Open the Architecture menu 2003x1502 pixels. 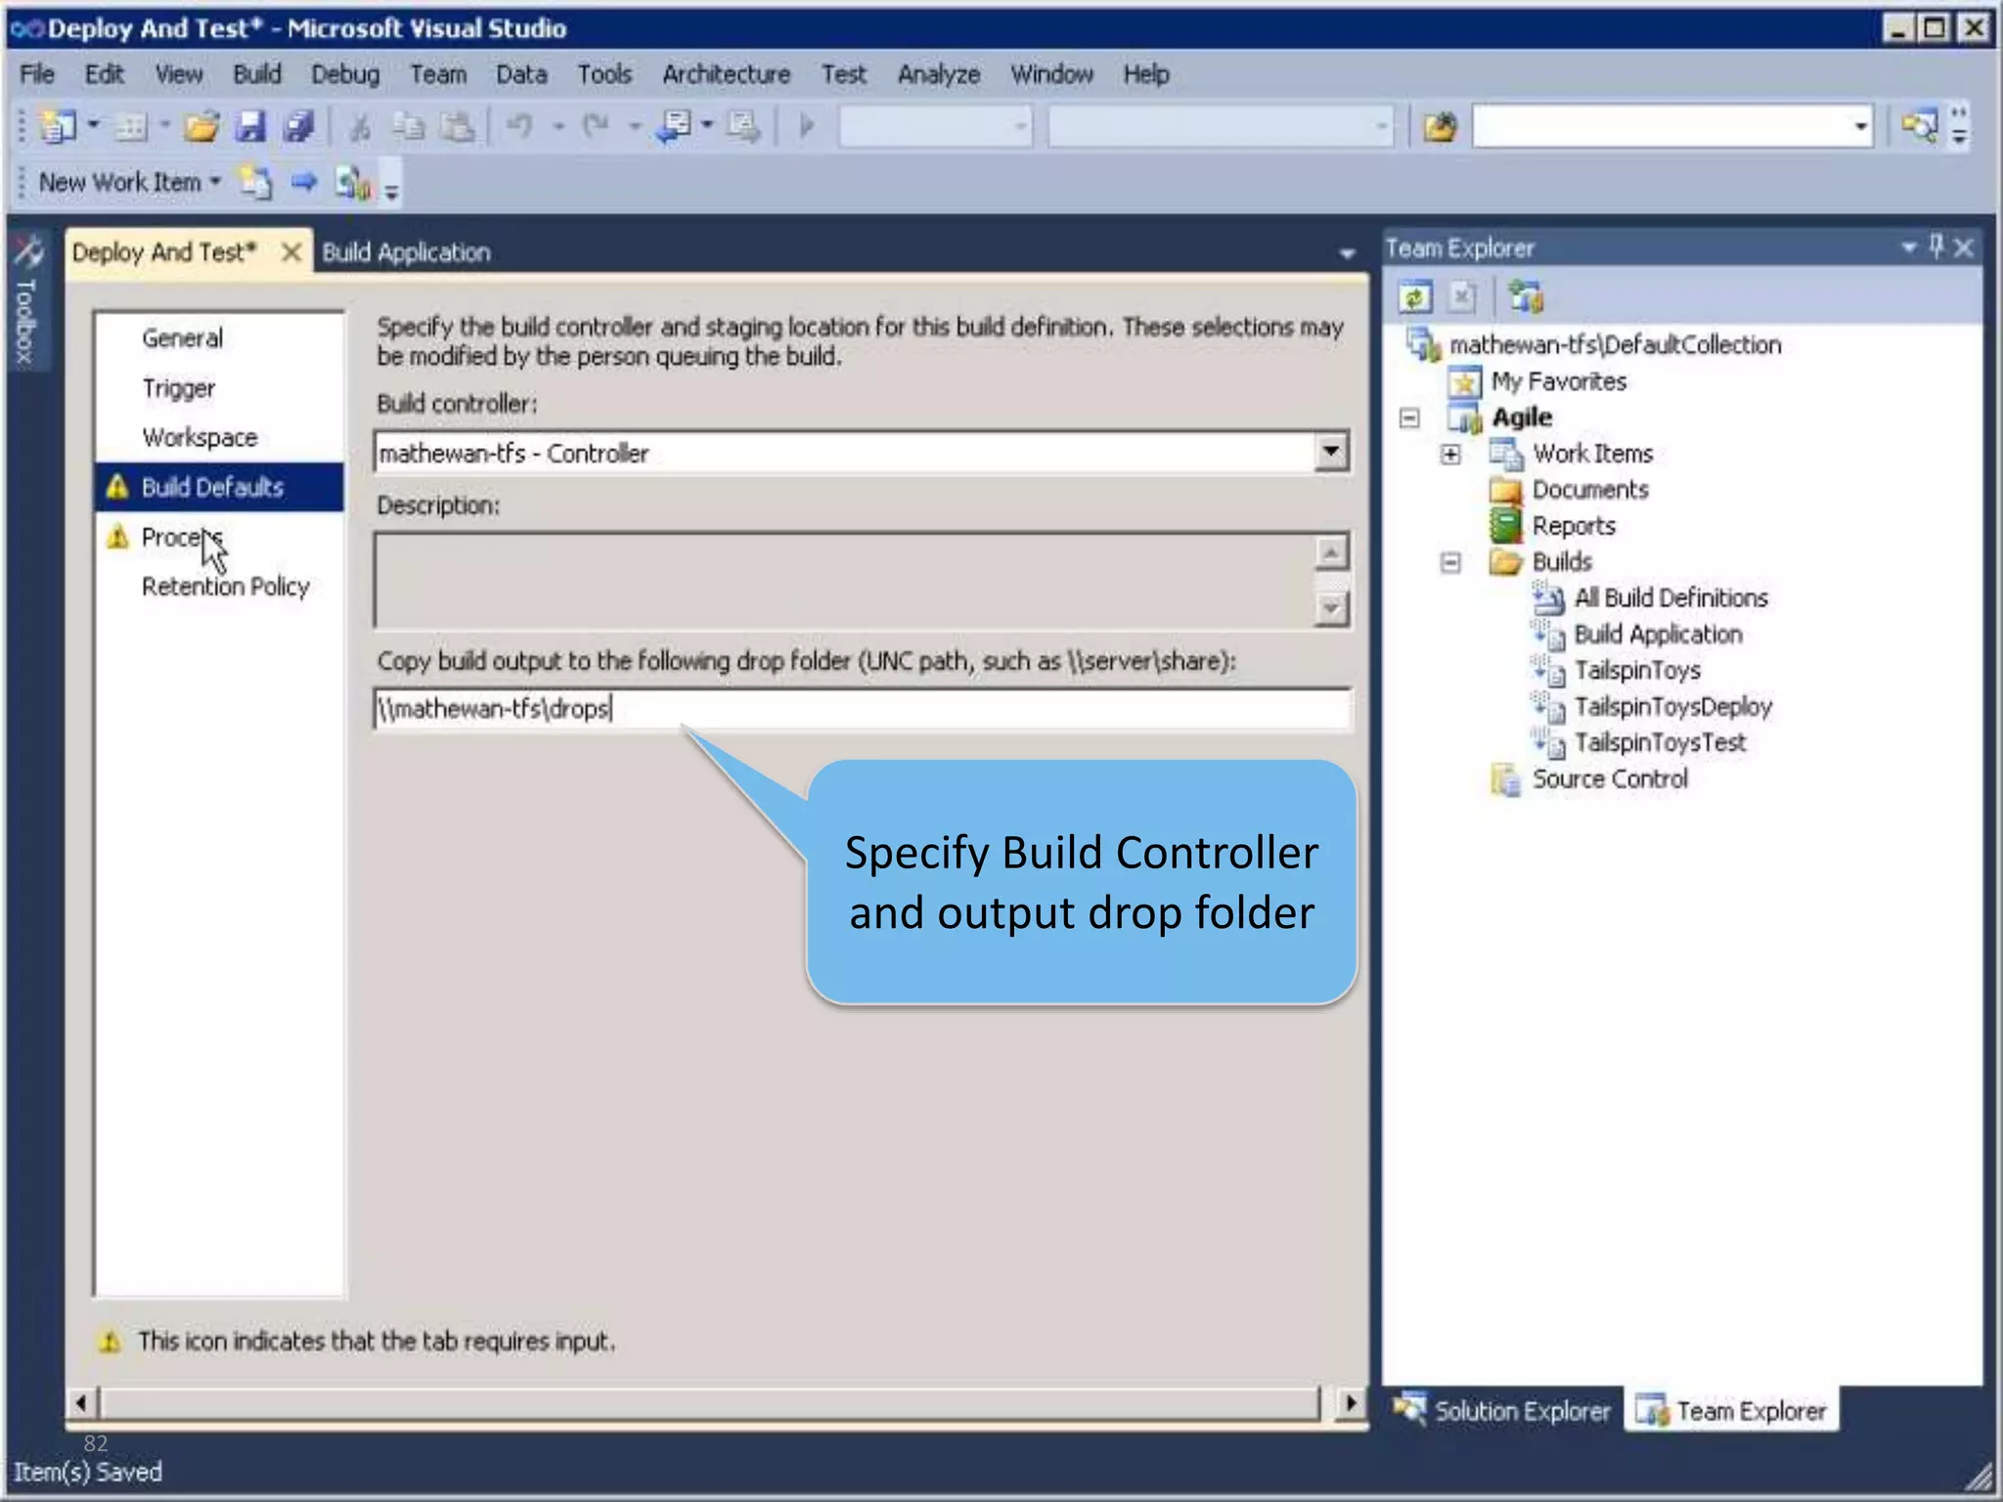tap(726, 74)
